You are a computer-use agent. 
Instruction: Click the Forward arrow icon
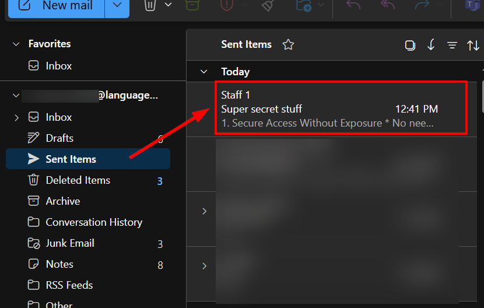click(x=422, y=5)
